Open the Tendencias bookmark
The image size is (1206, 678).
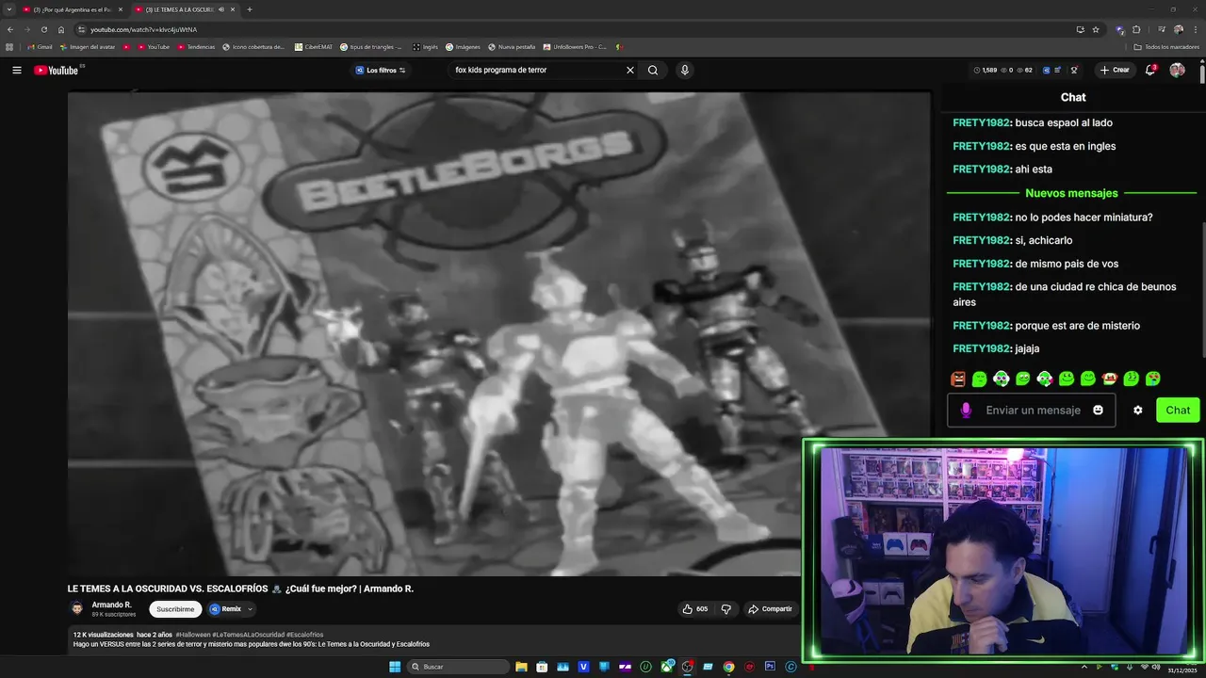tap(196, 47)
